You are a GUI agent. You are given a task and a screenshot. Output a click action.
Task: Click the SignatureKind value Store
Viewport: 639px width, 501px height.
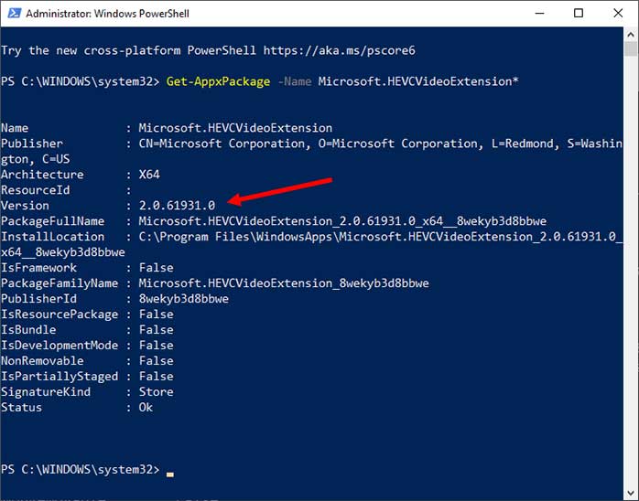(x=156, y=392)
